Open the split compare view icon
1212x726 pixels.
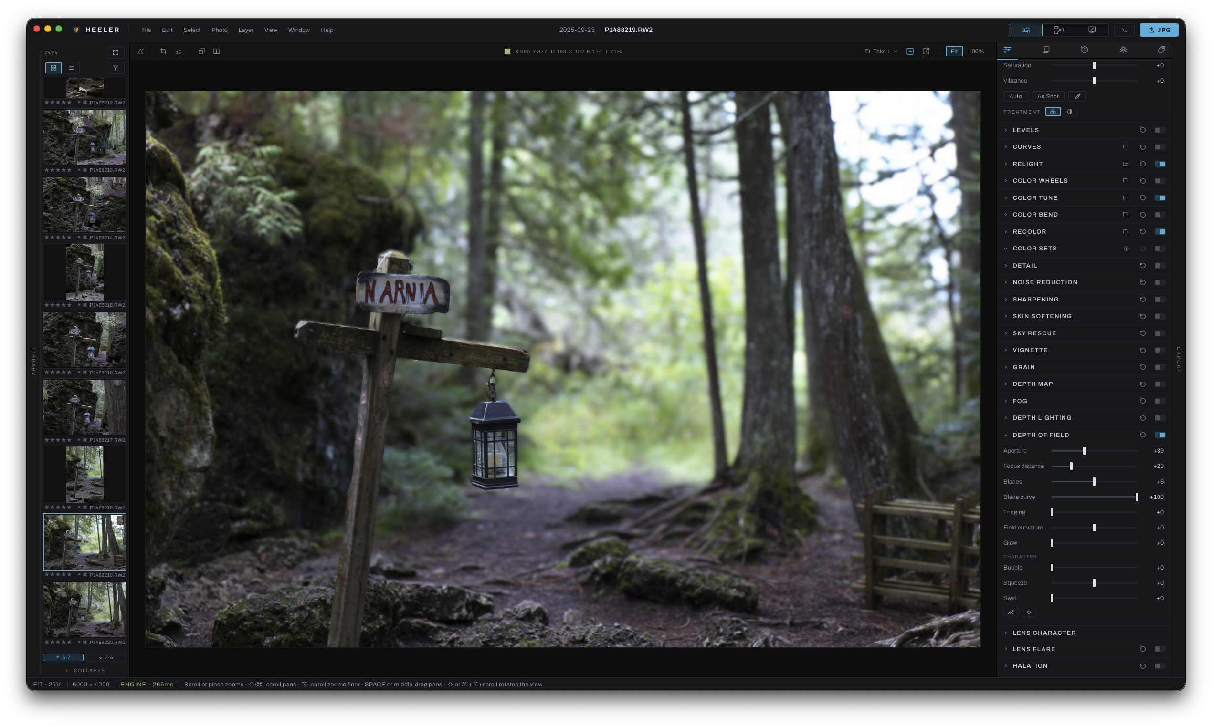(x=216, y=52)
